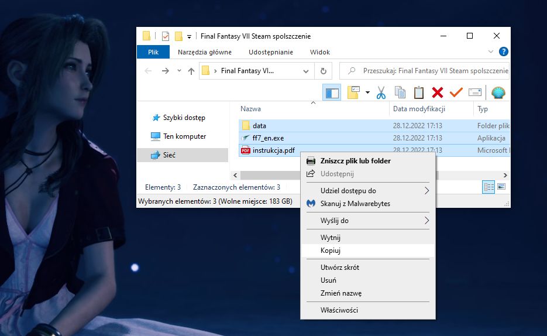Click the blue Help question mark icon
547x336 pixels.
(503, 52)
